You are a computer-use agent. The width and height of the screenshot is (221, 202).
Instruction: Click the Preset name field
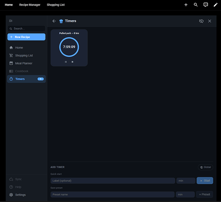[x=113, y=194]
